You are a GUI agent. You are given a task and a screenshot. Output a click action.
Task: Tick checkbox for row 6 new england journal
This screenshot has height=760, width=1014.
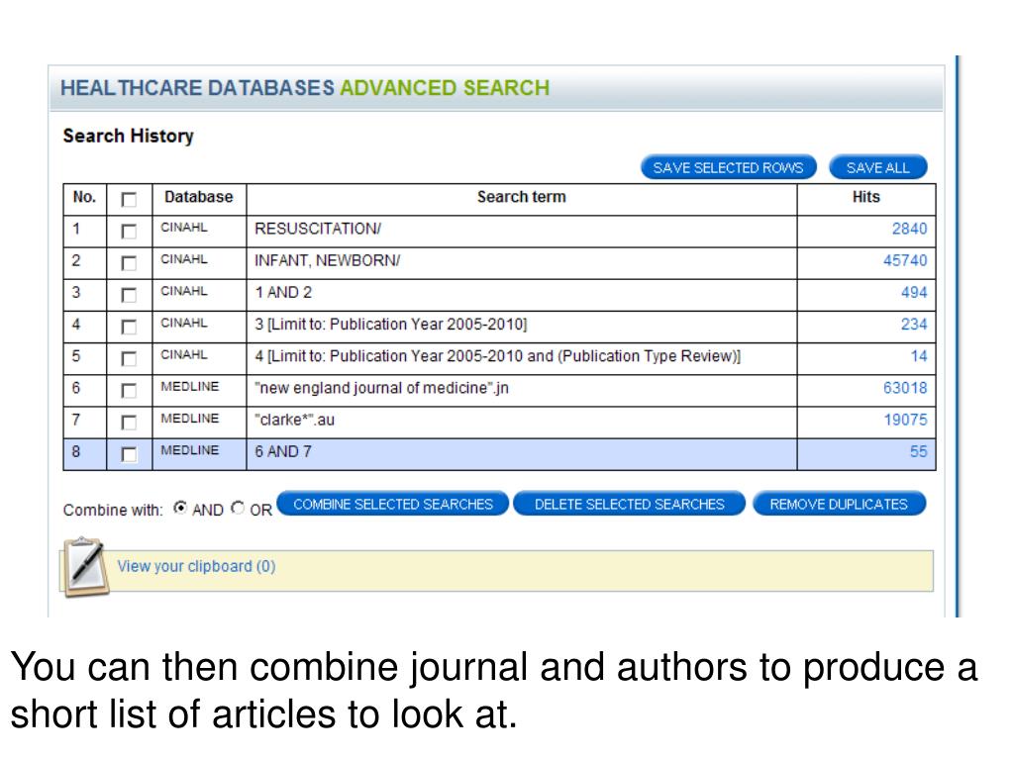129,390
